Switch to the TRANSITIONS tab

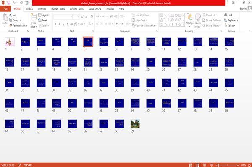pyautogui.click(x=58, y=9)
